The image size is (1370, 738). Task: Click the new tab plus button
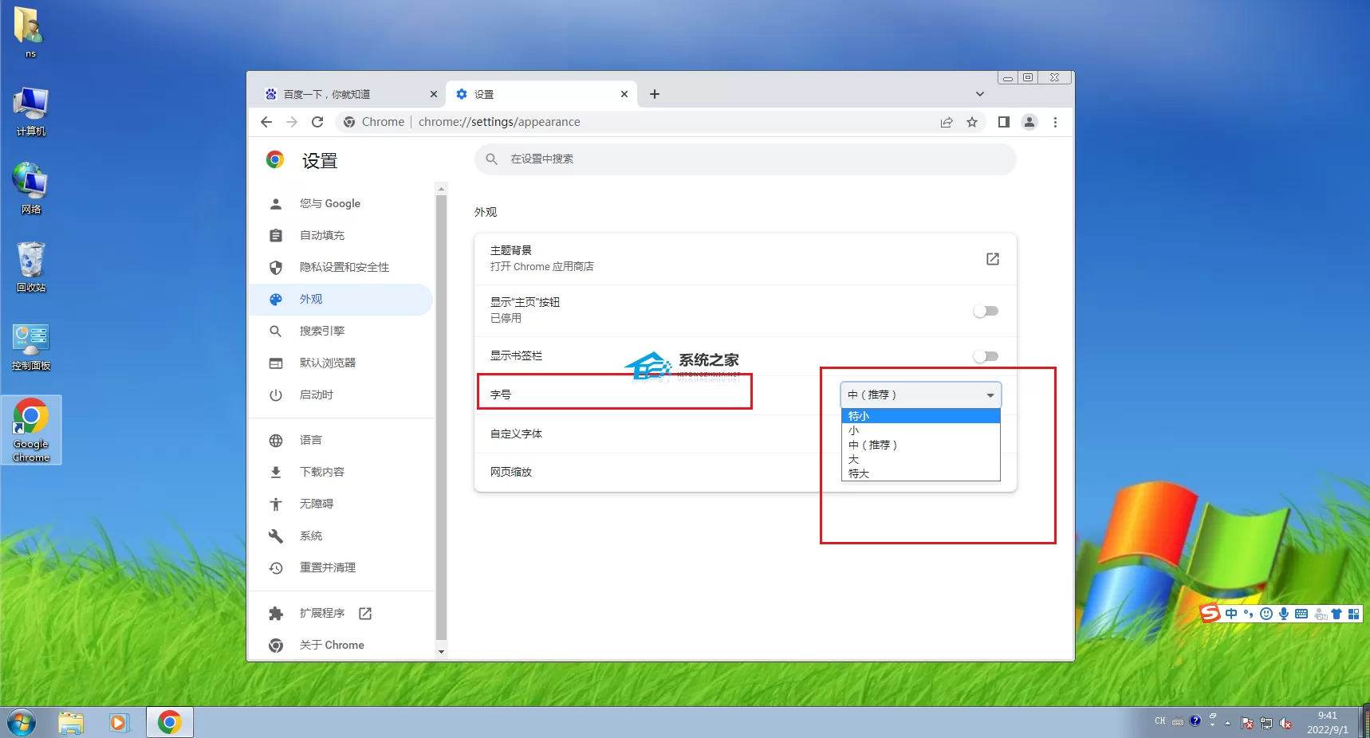tap(655, 94)
